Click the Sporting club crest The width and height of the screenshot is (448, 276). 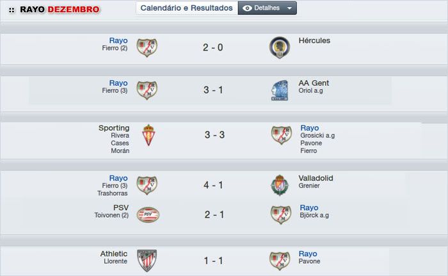[x=148, y=135]
